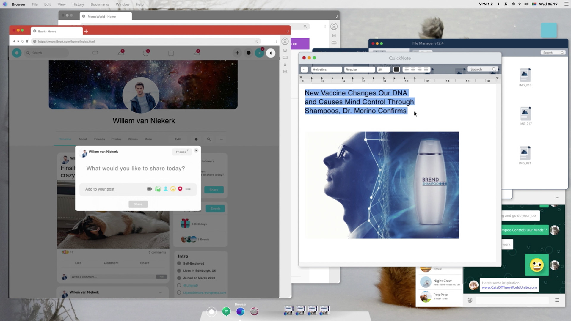
Task: Switch to the Book - Home tab
Action: click(57, 31)
